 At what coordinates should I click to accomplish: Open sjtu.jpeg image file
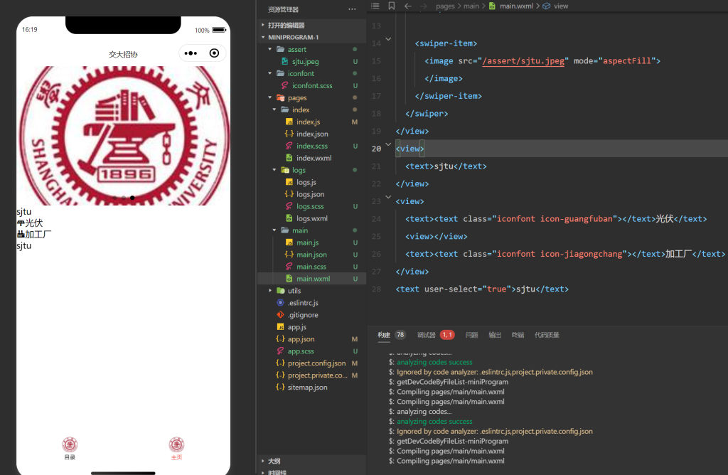pyautogui.click(x=305, y=61)
